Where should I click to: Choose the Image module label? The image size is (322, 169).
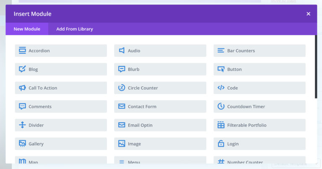tap(134, 144)
